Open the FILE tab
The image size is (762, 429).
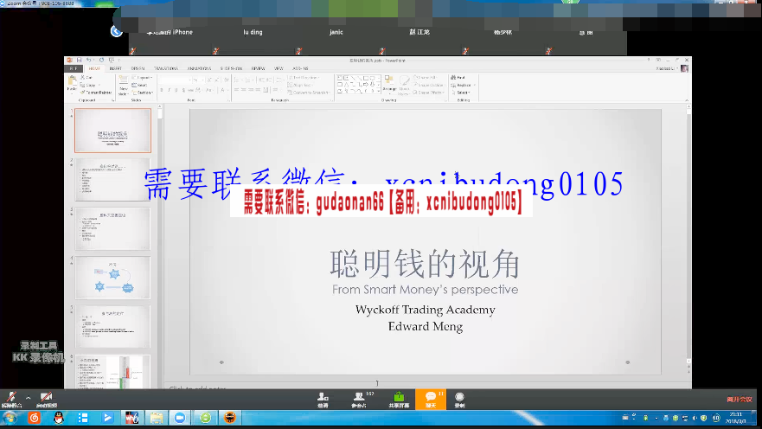(74, 68)
